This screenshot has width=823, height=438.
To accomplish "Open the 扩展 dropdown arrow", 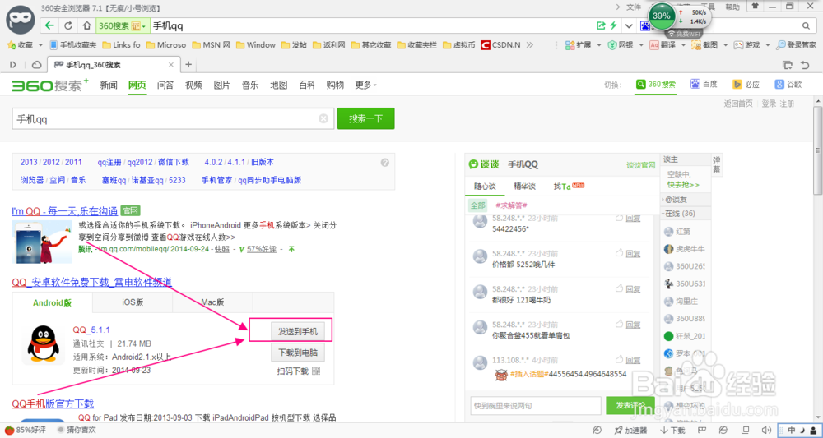I will pos(599,45).
